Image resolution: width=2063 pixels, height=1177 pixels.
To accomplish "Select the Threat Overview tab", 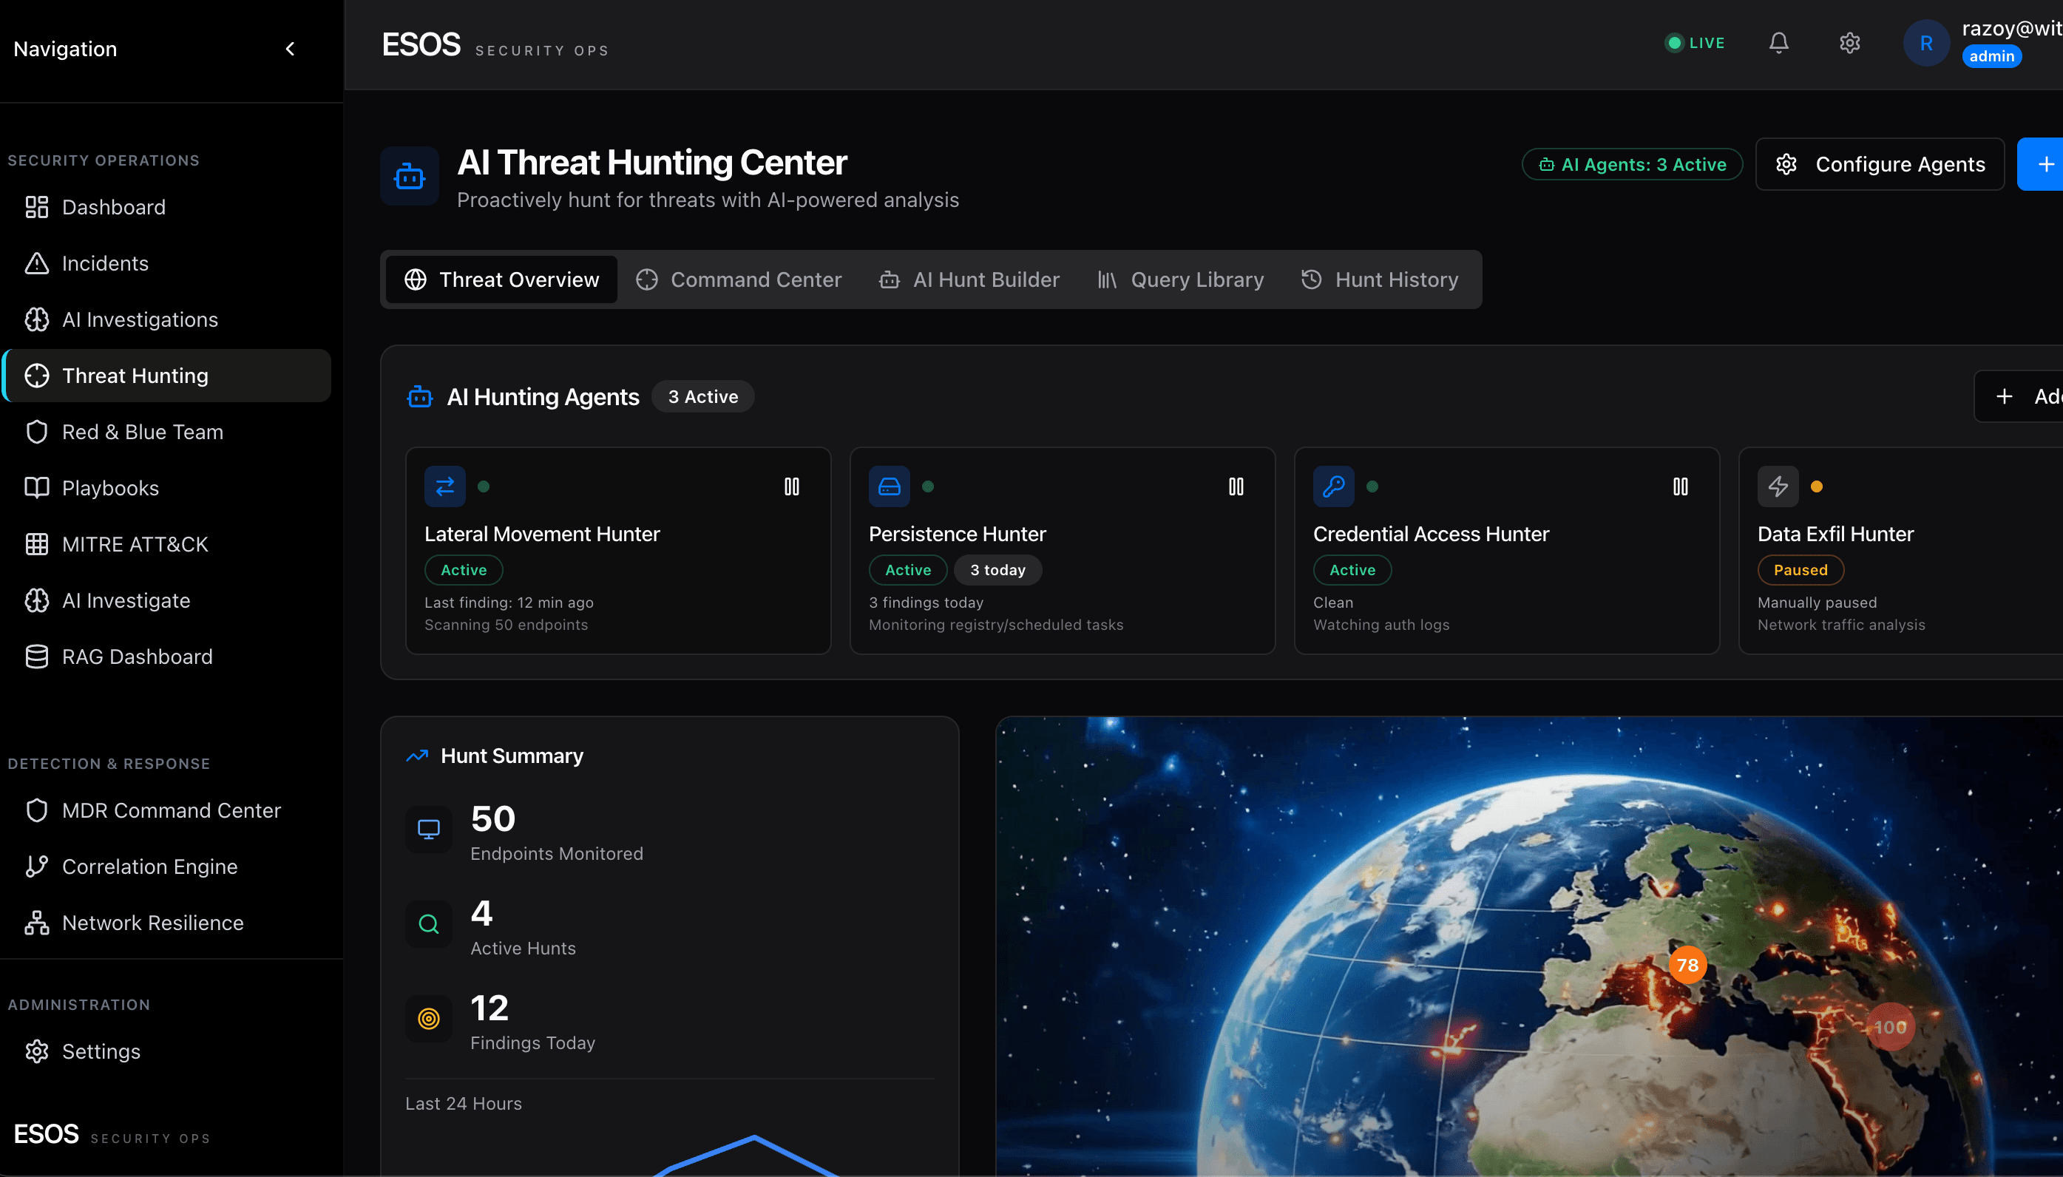I will point(502,279).
